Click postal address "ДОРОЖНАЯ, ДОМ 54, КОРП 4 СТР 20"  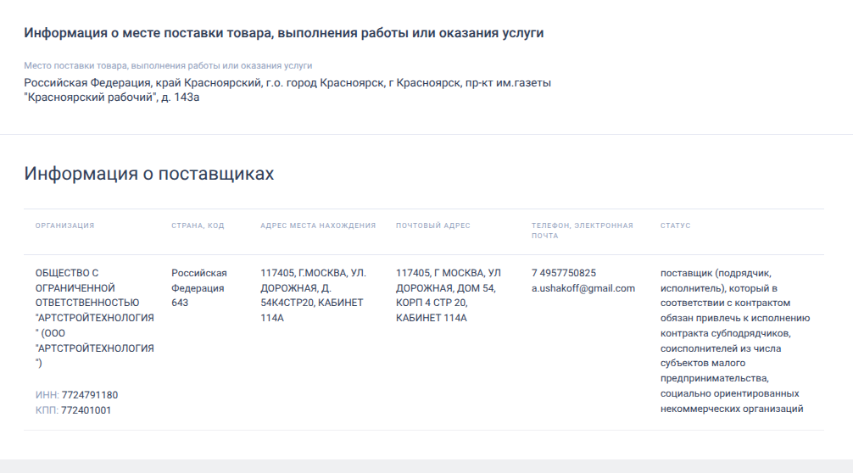point(449,295)
